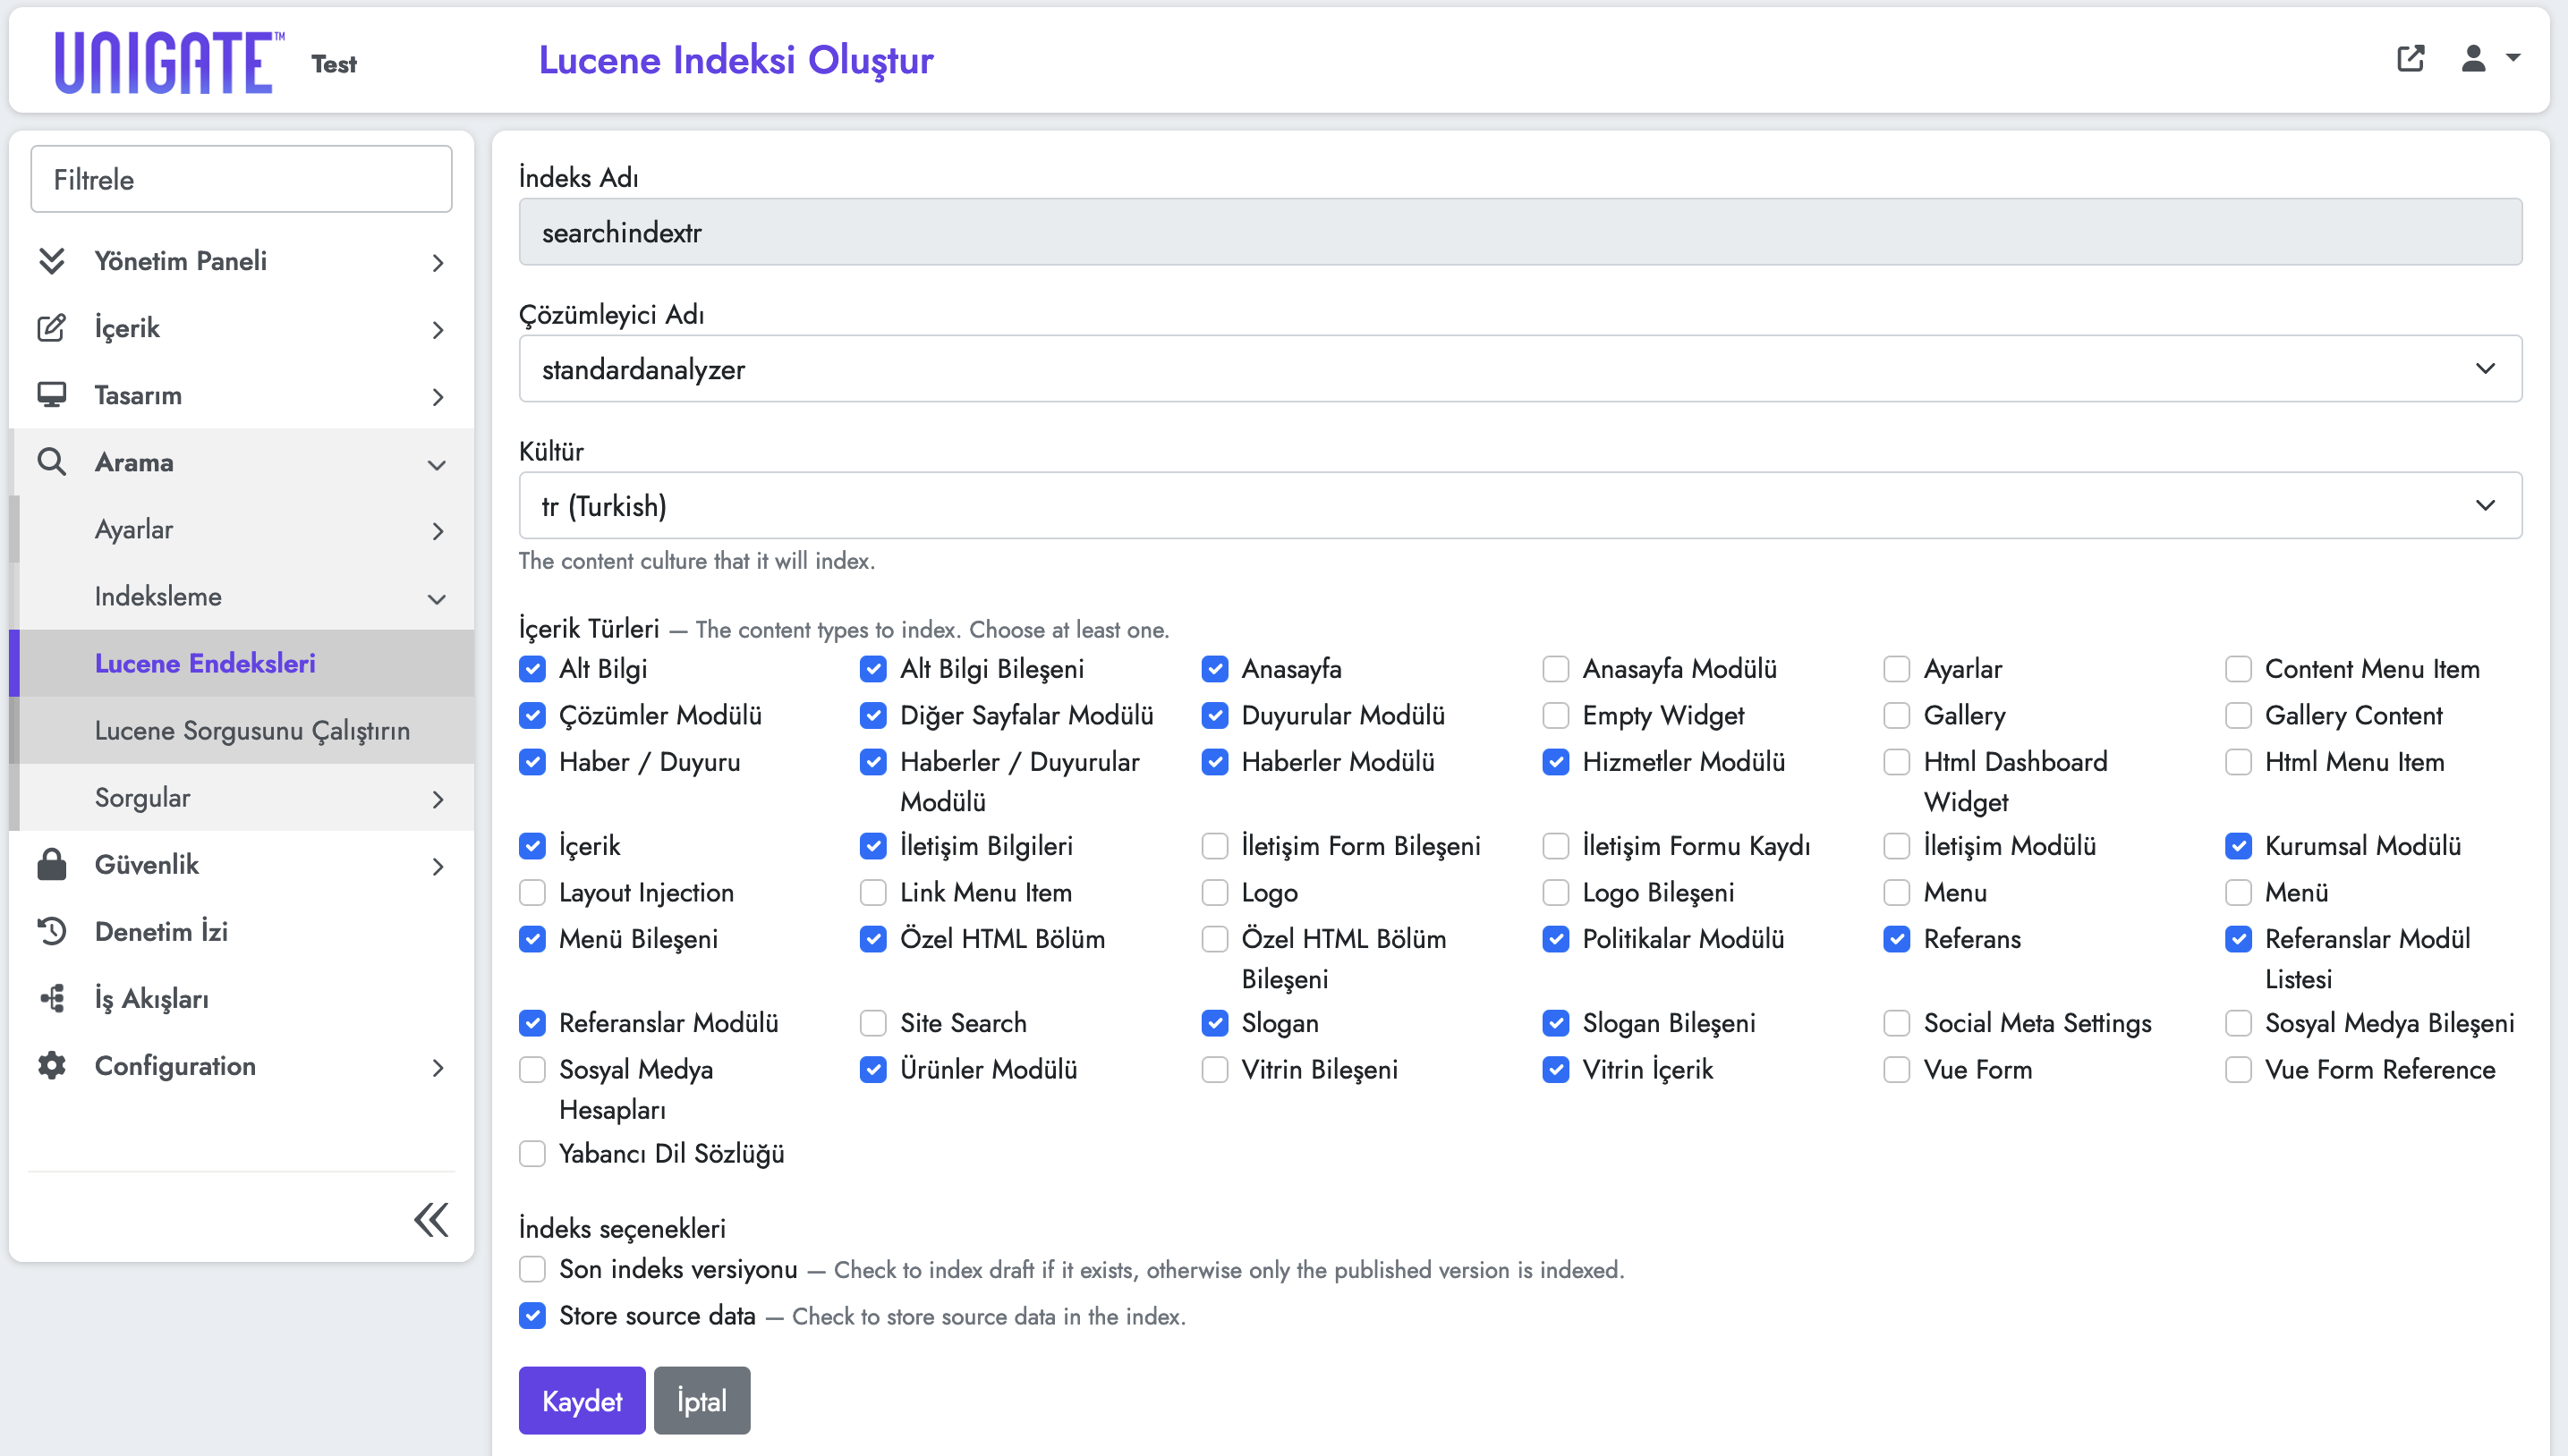Screen dimensions: 2568x1456
Task: Uncheck the Alt Bilgi checkbox
Action: [x=532, y=668]
